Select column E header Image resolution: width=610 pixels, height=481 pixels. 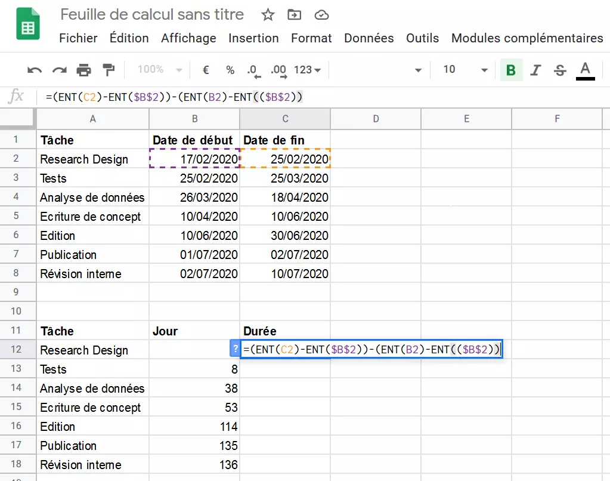466,119
